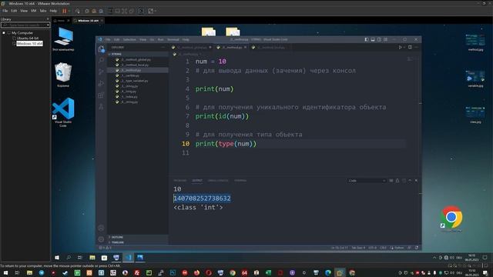The image size is (493, 277).
Task: Open Terminal menu in VS Code
Action: pos(173,39)
